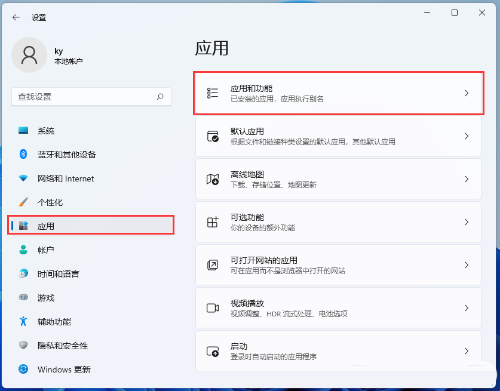Image resolution: width=500 pixels, height=391 pixels.
Task: Click the 查找设置 search field
Action: (84, 96)
